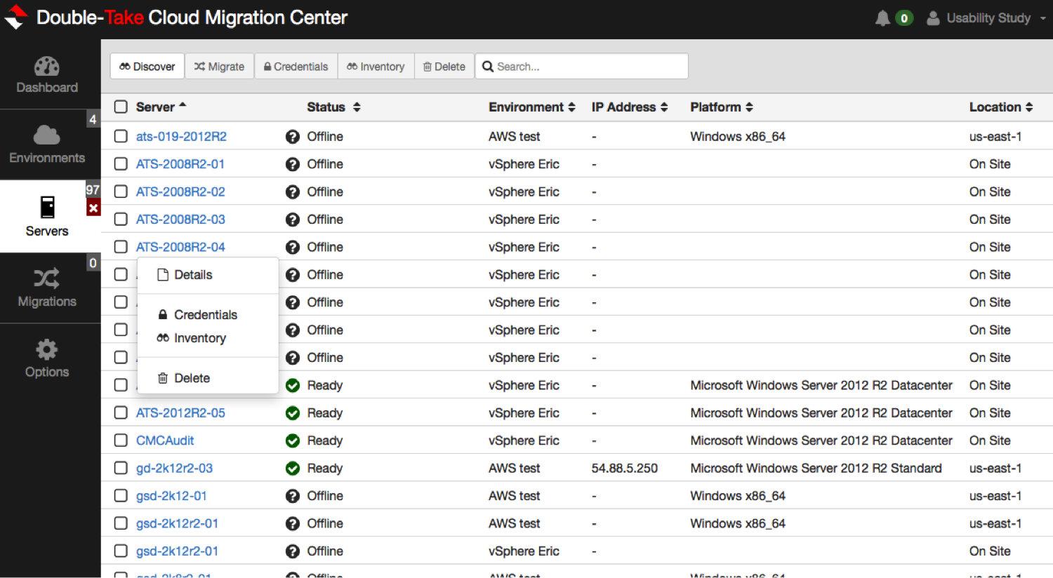Screen dimensions: 1053x578
Task: Sort by the Platform column header
Action: tap(722, 107)
